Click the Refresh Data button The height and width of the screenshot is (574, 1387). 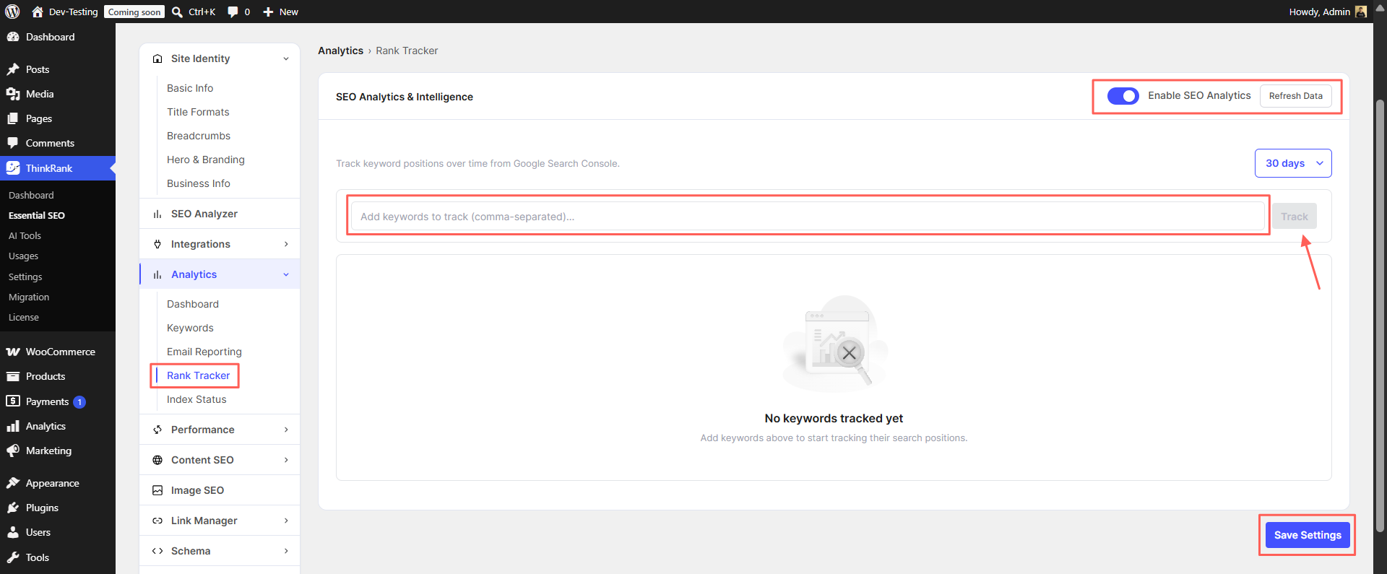pyautogui.click(x=1296, y=96)
